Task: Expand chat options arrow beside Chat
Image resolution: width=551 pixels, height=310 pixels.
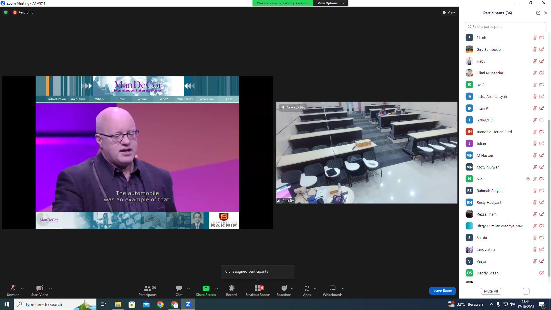Action: coord(189,288)
